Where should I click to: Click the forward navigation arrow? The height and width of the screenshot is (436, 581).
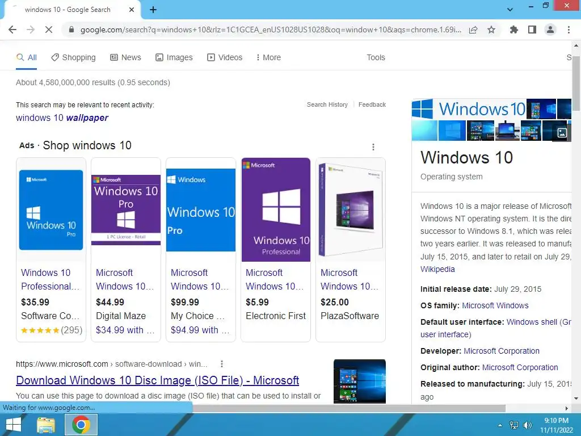[31, 30]
